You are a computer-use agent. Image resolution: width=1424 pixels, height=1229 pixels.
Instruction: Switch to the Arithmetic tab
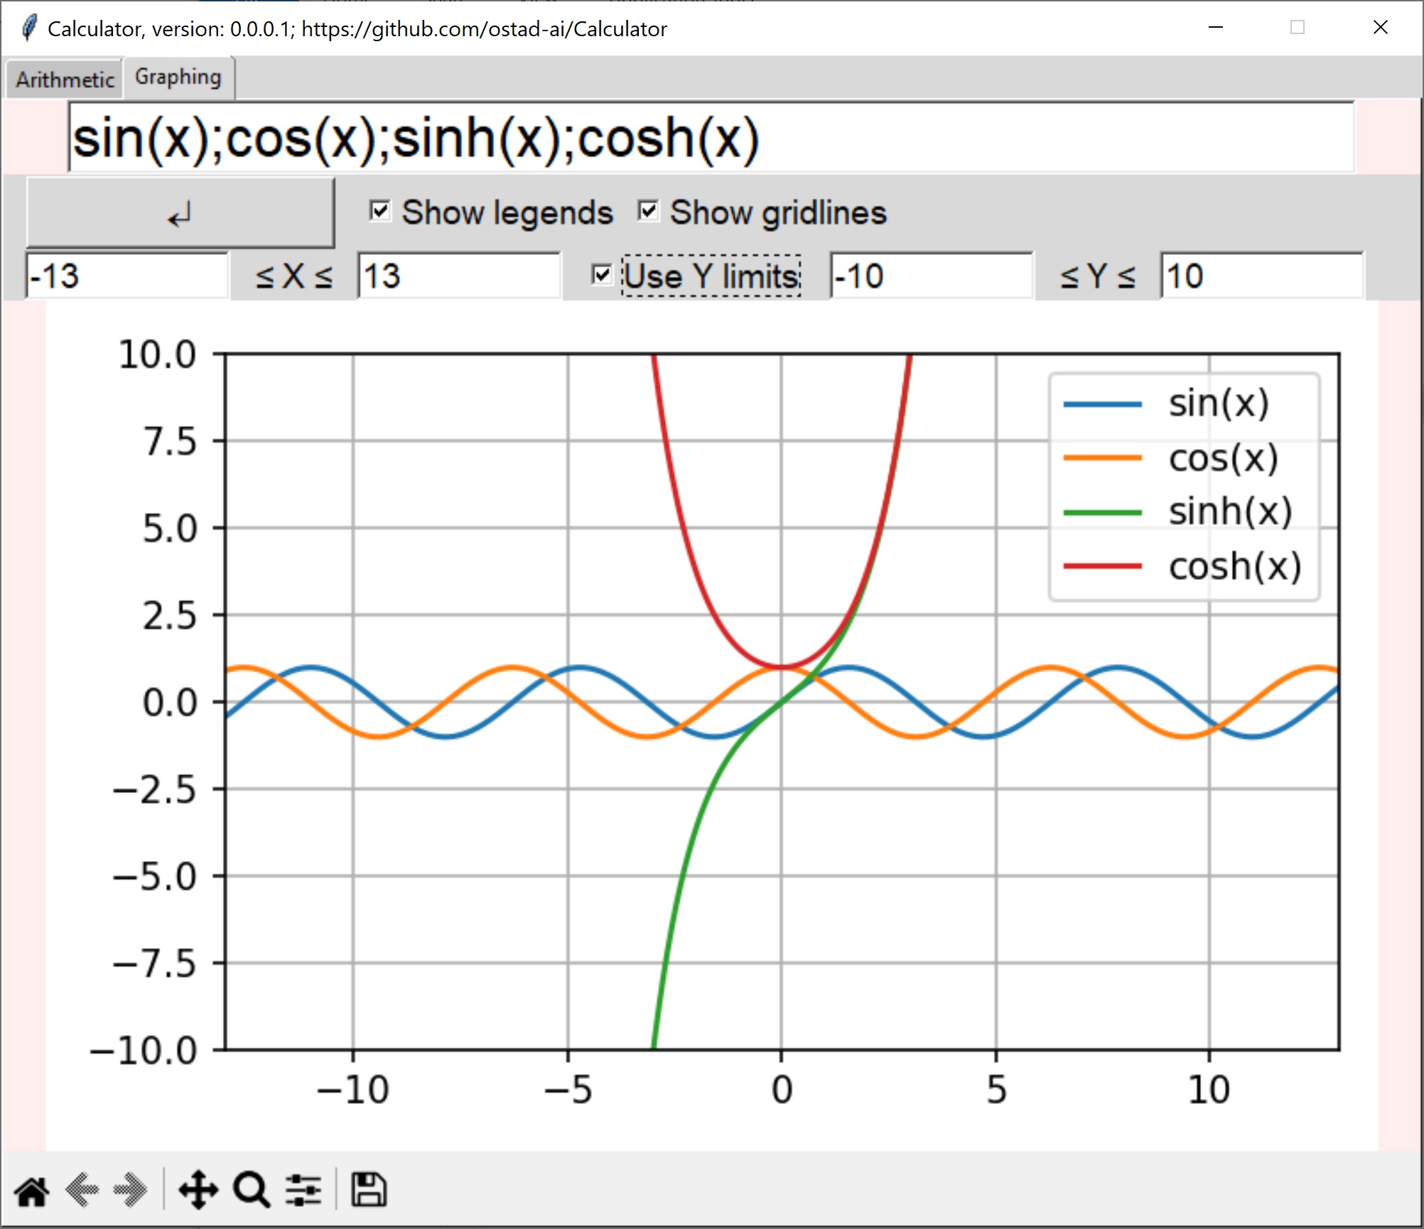click(x=65, y=79)
